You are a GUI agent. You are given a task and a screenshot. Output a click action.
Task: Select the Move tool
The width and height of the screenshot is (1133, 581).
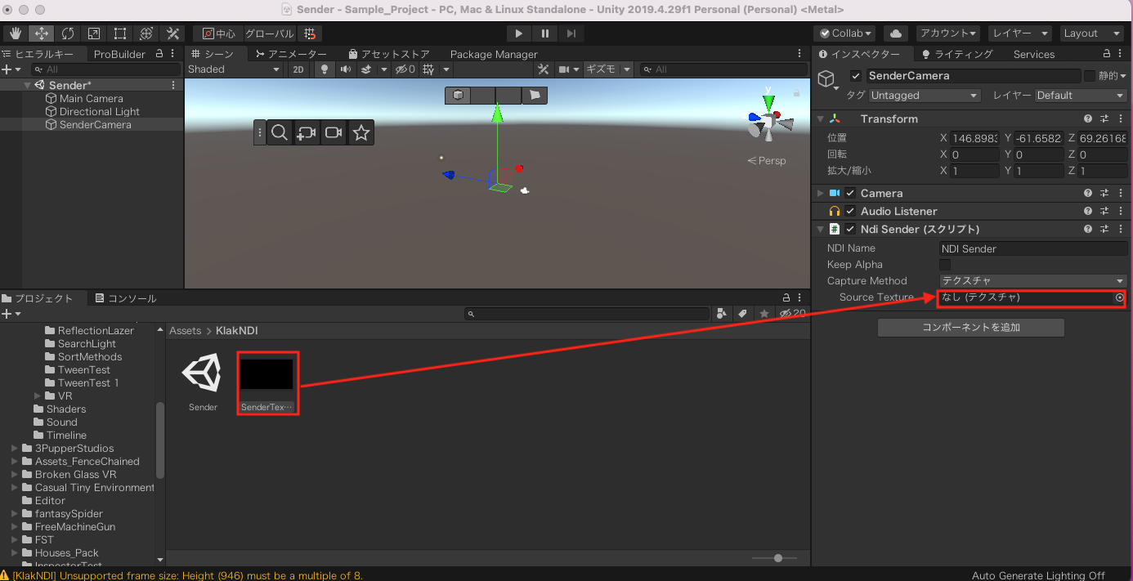(42, 34)
